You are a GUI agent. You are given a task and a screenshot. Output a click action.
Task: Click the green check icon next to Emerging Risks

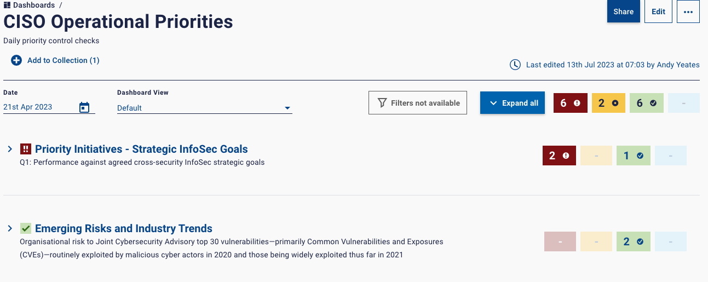(x=25, y=228)
